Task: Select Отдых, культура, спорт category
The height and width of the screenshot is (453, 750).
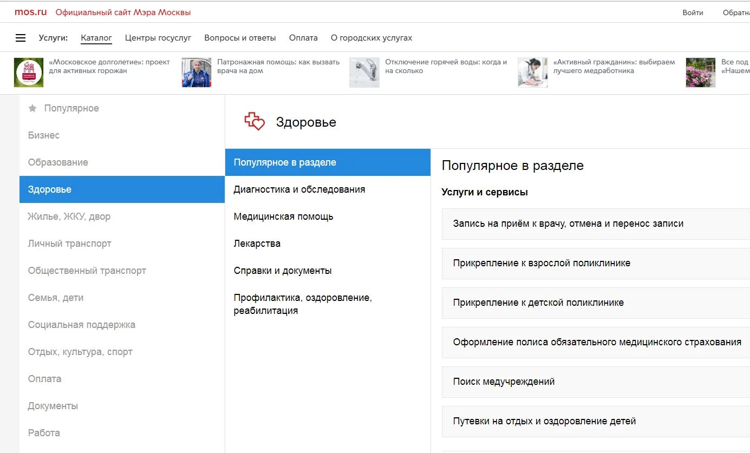Action: coord(122,352)
